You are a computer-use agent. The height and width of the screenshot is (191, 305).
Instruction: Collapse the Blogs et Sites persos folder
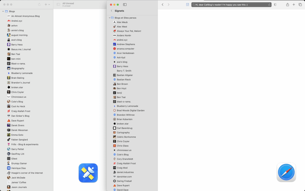pos(110,18)
